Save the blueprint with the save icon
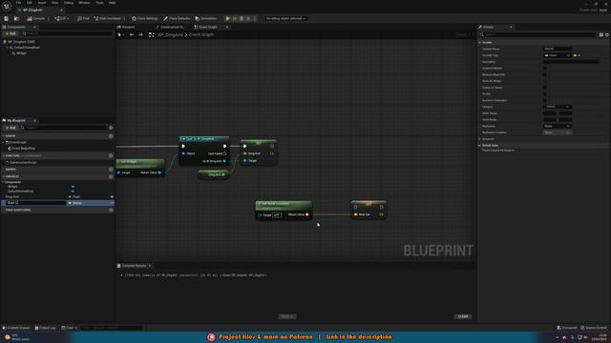611x343 pixels. click(6, 18)
